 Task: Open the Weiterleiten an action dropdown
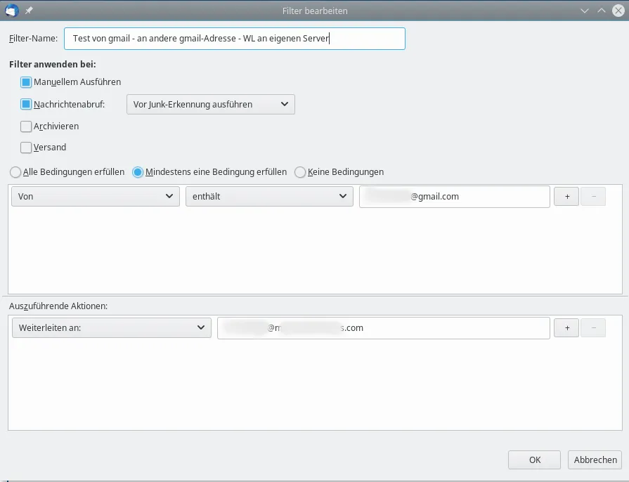(x=112, y=327)
